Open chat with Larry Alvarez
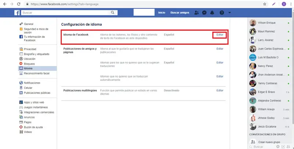The height and width of the screenshot is (149, 294). click(270, 40)
